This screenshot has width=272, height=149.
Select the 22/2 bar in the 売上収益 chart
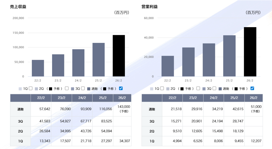click(x=38, y=68)
